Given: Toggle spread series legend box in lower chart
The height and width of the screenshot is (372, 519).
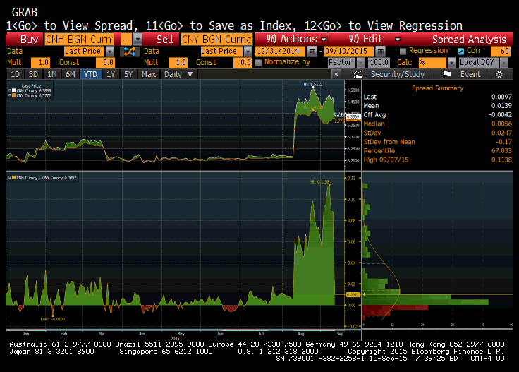Looking at the screenshot, I should [13, 178].
